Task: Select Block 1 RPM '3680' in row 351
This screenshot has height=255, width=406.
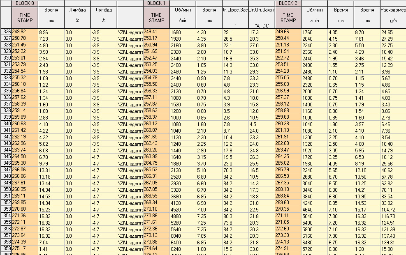Action: pyautogui.click(x=183, y=196)
